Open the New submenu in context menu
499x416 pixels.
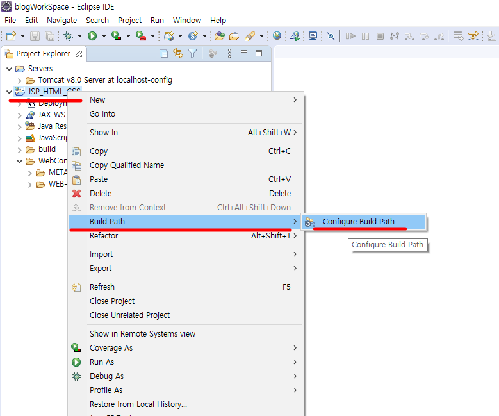[186, 100]
